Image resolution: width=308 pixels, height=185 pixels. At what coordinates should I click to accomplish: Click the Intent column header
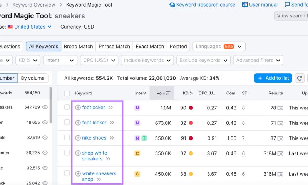(x=141, y=93)
